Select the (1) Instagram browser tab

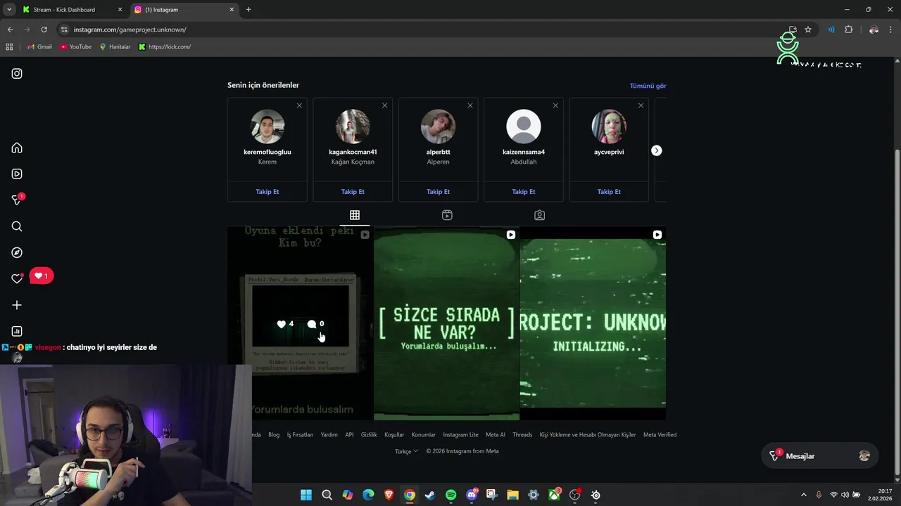pyautogui.click(x=184, y=10)
